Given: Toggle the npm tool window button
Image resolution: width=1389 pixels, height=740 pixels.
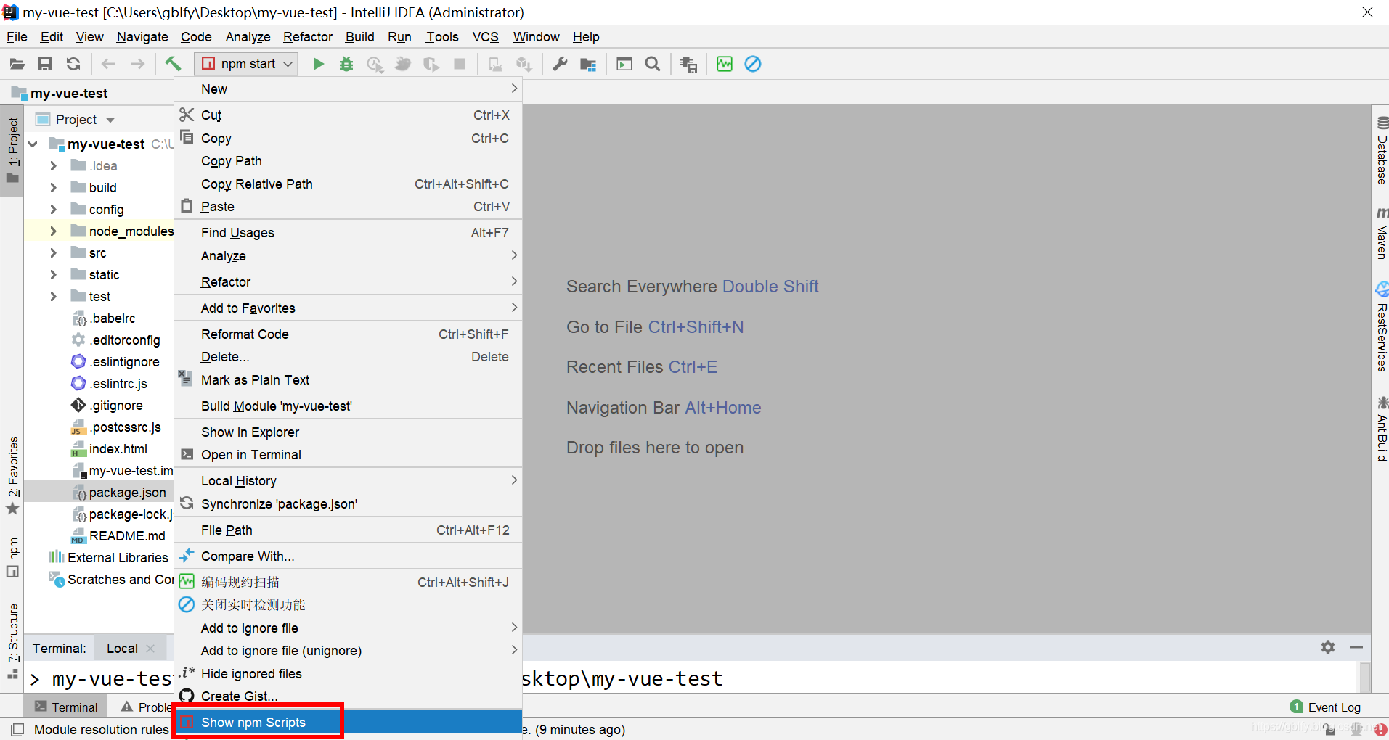Looking at the screenshot, I should point(13,557).
